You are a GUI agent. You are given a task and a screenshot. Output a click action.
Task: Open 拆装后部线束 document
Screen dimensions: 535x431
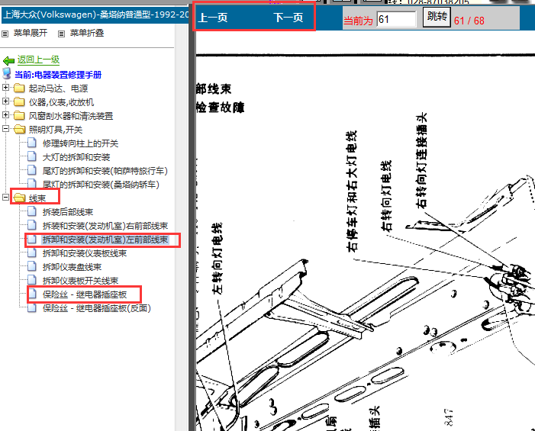[68, 212]
